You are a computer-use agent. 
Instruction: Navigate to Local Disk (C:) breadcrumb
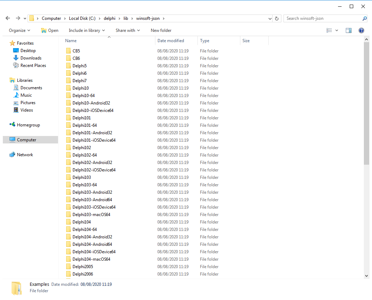[82, 18]
